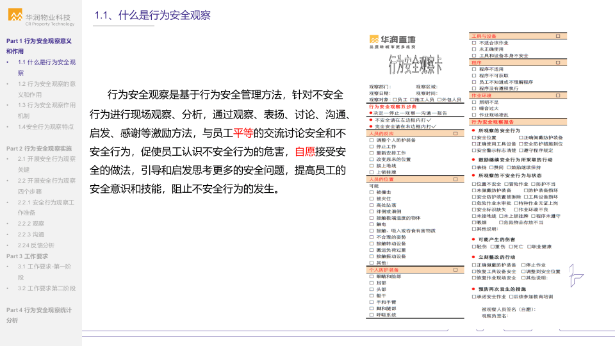Click the red word 平等 in the paragraph
Viewport: 615px width, 346px height.
[x=243, y=133]
